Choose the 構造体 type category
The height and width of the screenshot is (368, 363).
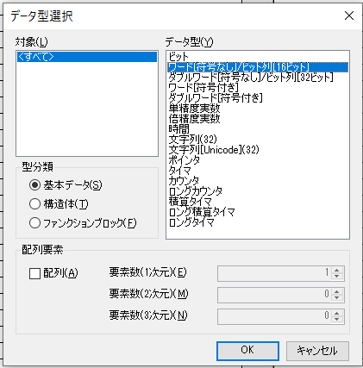(x=34, y=204)
